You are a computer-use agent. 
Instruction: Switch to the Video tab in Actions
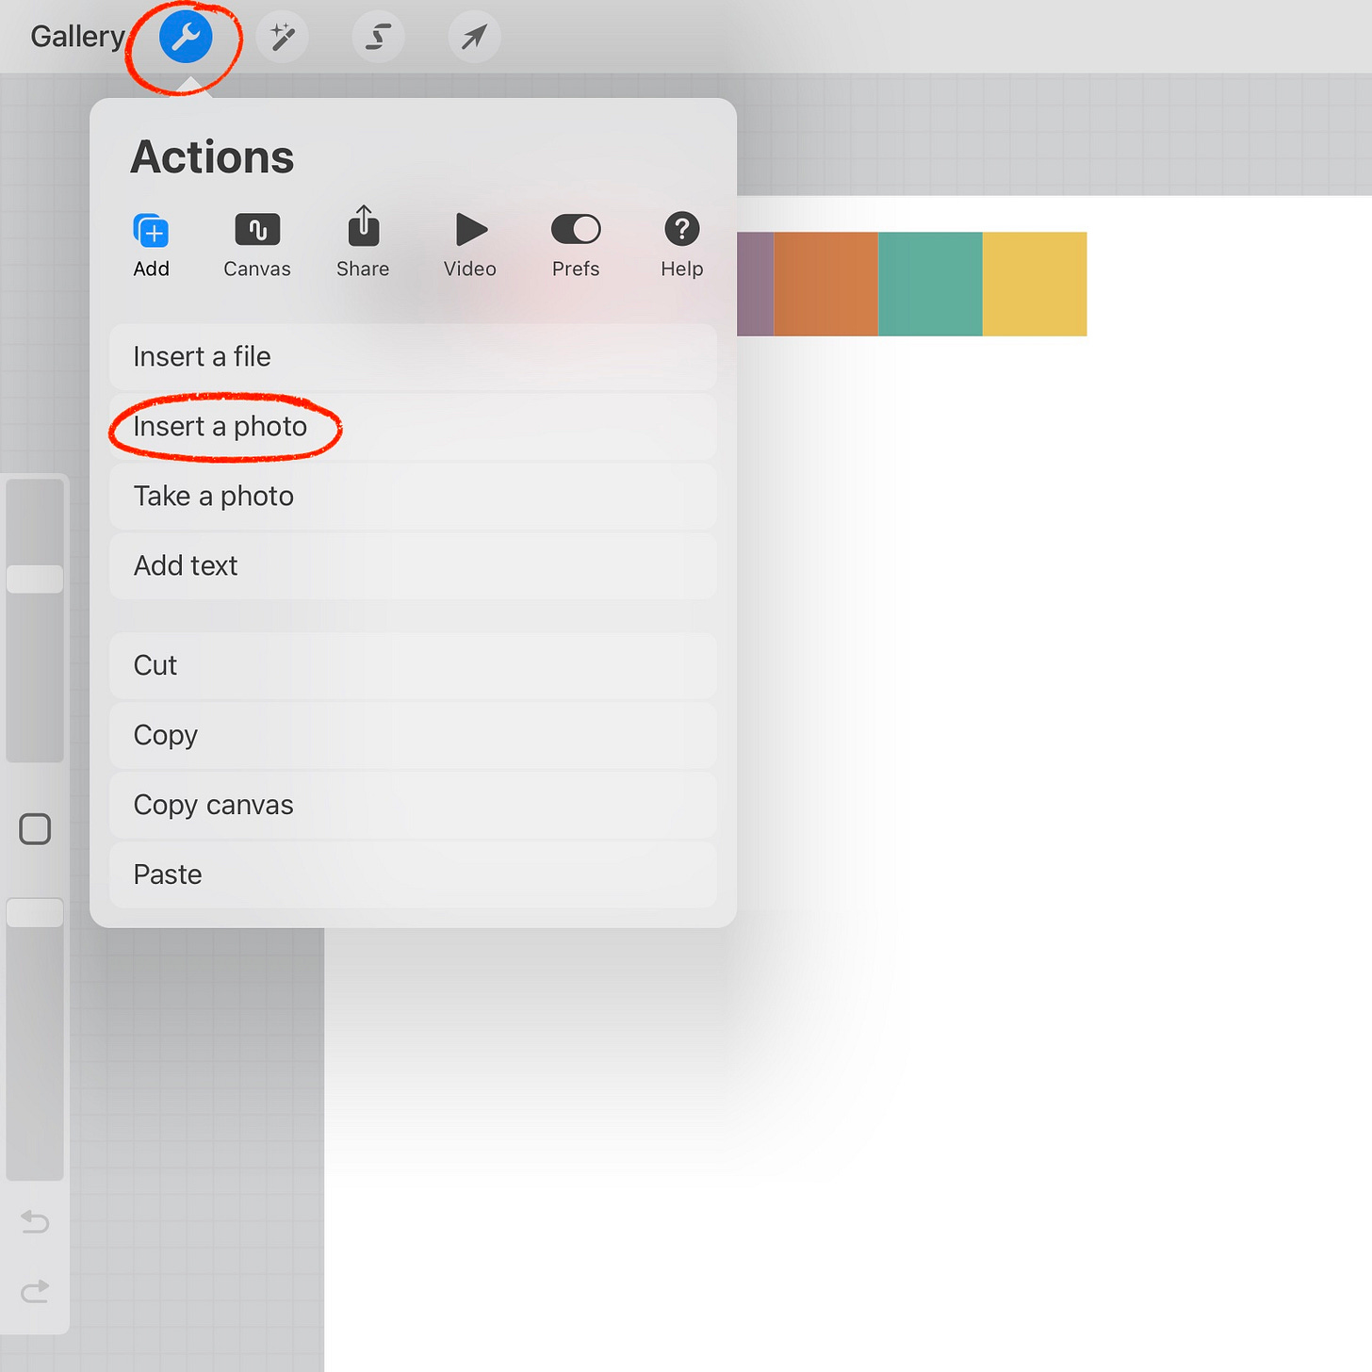point(470,246)
